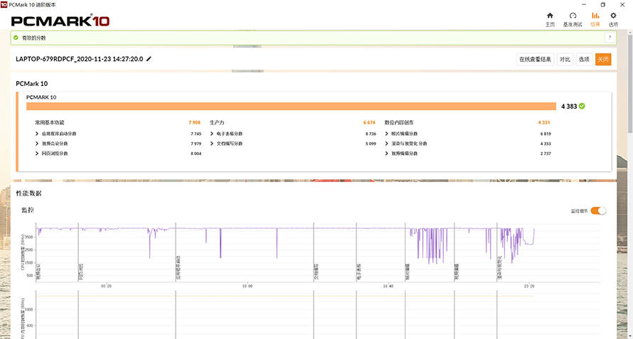
Task: Click the orange 关闭 button
Action: [x=603, y=59]
